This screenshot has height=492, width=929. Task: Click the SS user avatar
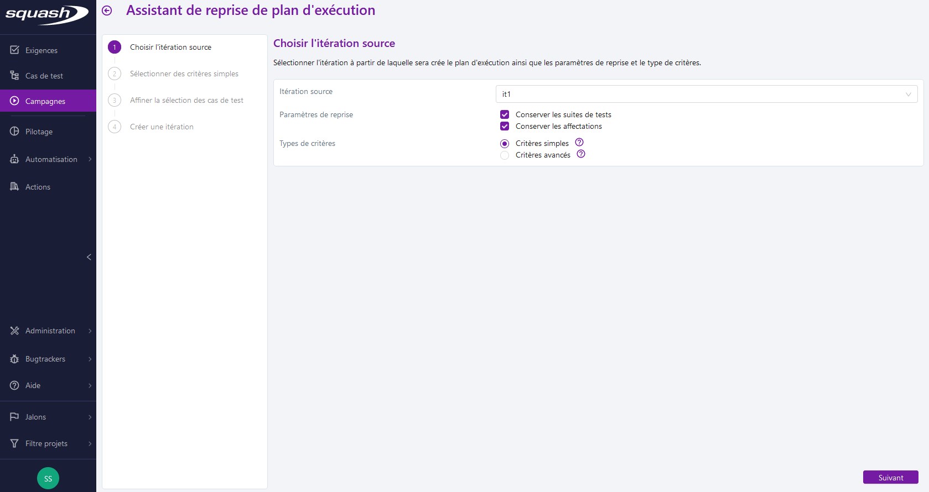48,478
